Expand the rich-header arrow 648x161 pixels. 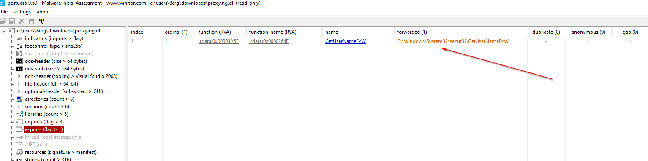point(19,76)
